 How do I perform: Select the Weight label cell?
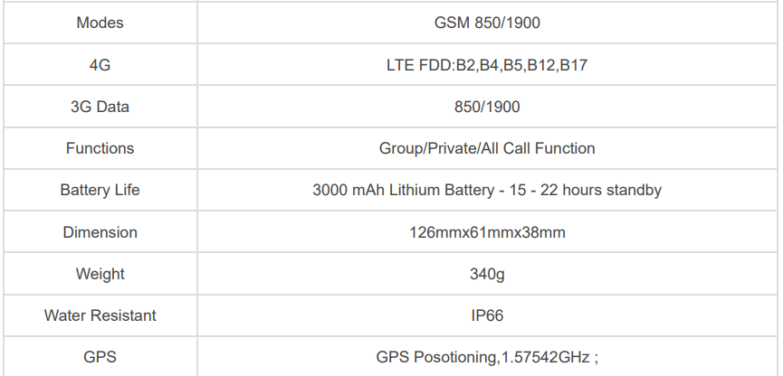100,274
